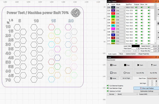Open Mode dropdown for layer C02
Viewport: 159px width, 104px height.
pyautogui.click(x=120, y=13)
